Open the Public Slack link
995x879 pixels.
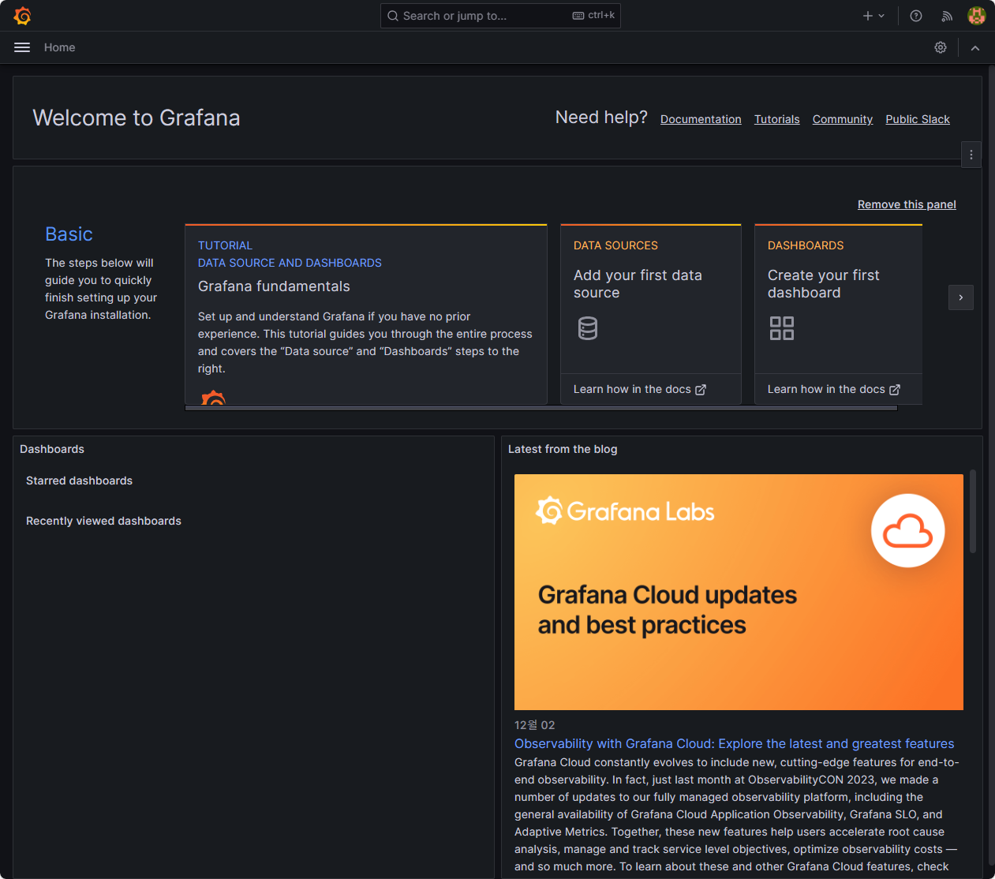[918, 119]
